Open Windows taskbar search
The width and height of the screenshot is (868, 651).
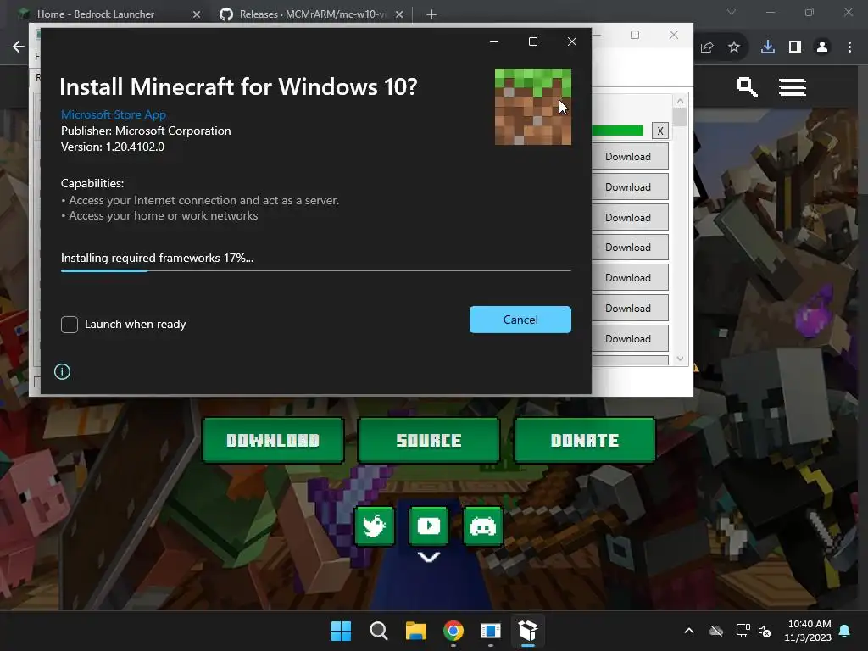coord(379,631)
